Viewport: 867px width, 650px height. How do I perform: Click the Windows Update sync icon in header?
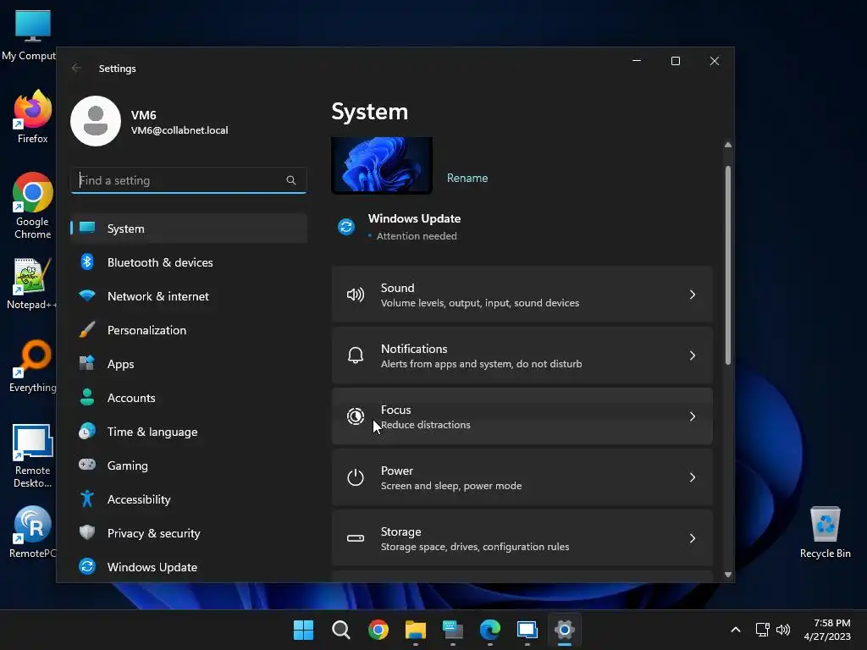coord(346,227)
